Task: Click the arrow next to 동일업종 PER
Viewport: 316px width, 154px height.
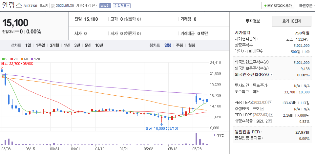Action: (262, 132)
